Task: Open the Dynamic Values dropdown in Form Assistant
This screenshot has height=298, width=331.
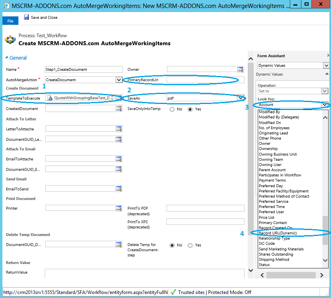Action: coord(326,65)
